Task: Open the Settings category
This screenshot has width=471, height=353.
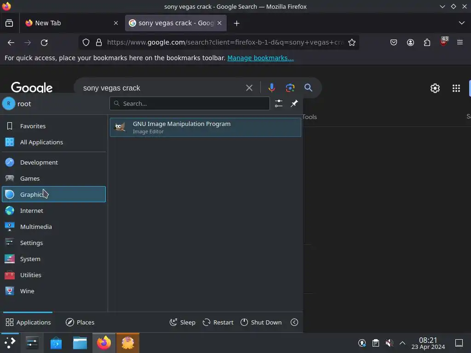Action: pos(54,243)
